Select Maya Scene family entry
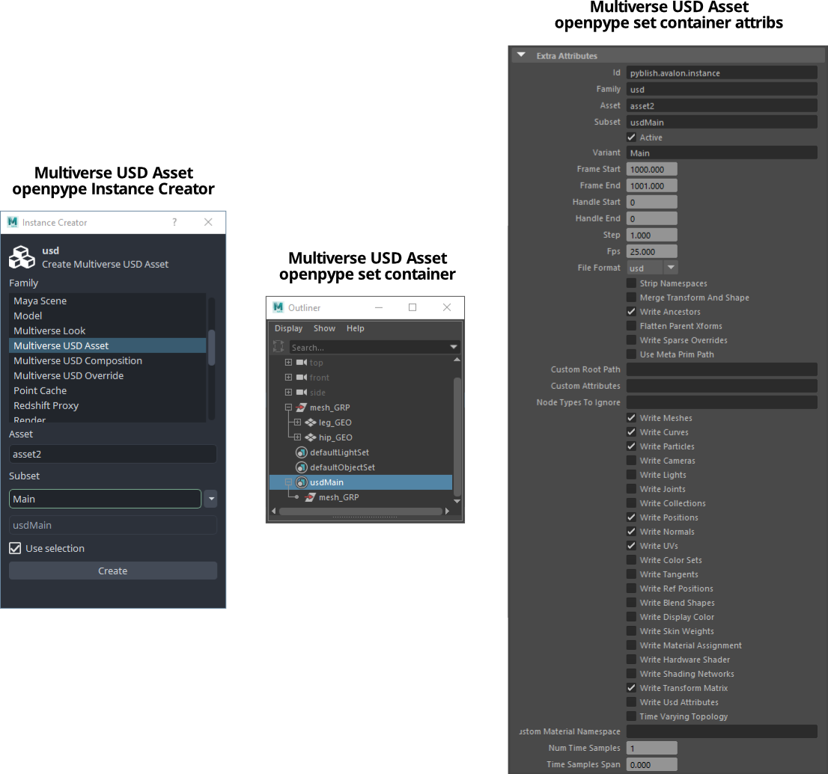Viewport: 828px width, 774px height. [107, 301]
